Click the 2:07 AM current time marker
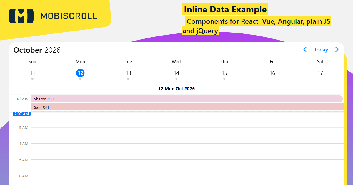353x185 pixels. [x=22, y=114]
